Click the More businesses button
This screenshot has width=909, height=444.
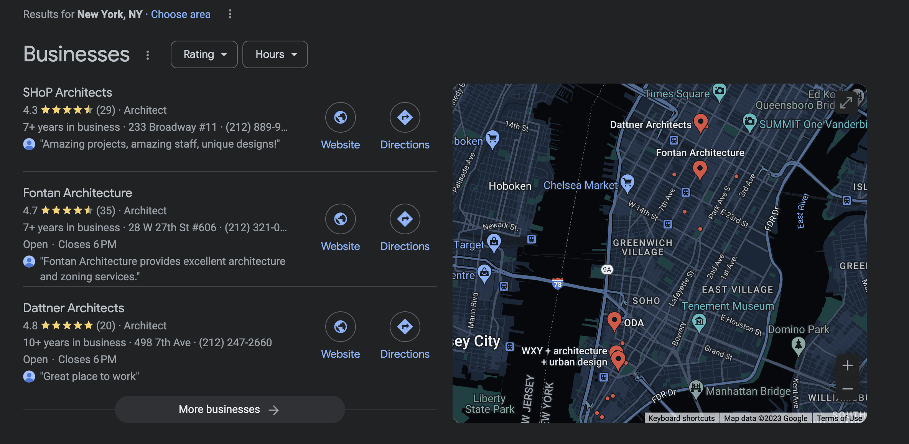point(230,409)
